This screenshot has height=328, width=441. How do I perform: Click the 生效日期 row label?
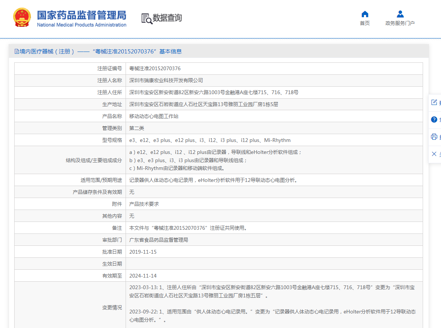[112, 264]
